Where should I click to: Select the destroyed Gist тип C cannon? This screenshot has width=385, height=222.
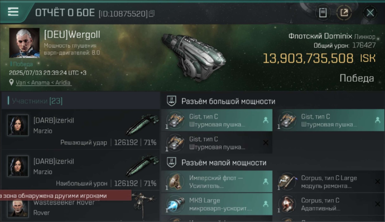pos(217,143)
